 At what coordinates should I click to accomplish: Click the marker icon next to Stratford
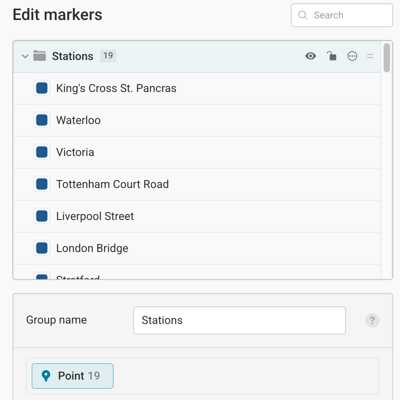(42, 278)
